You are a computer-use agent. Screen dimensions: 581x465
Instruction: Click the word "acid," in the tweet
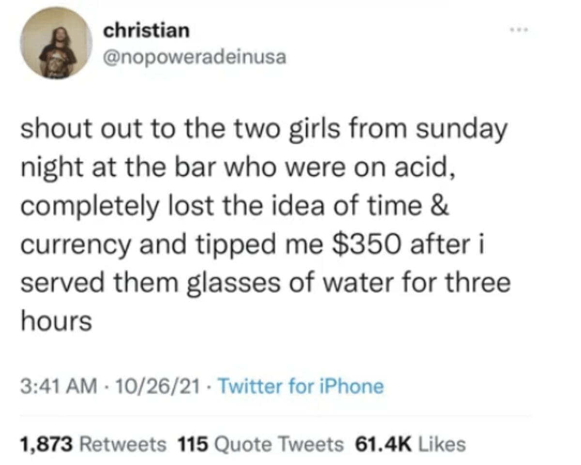pyautogui.click(x=427, y=169)
